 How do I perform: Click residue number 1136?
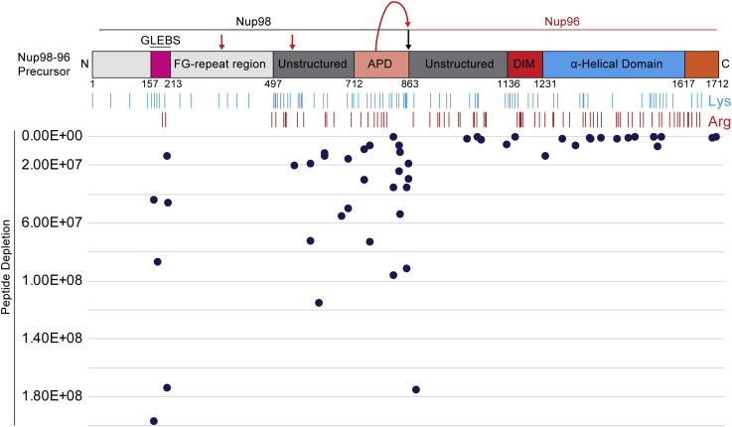pos(509,84)
